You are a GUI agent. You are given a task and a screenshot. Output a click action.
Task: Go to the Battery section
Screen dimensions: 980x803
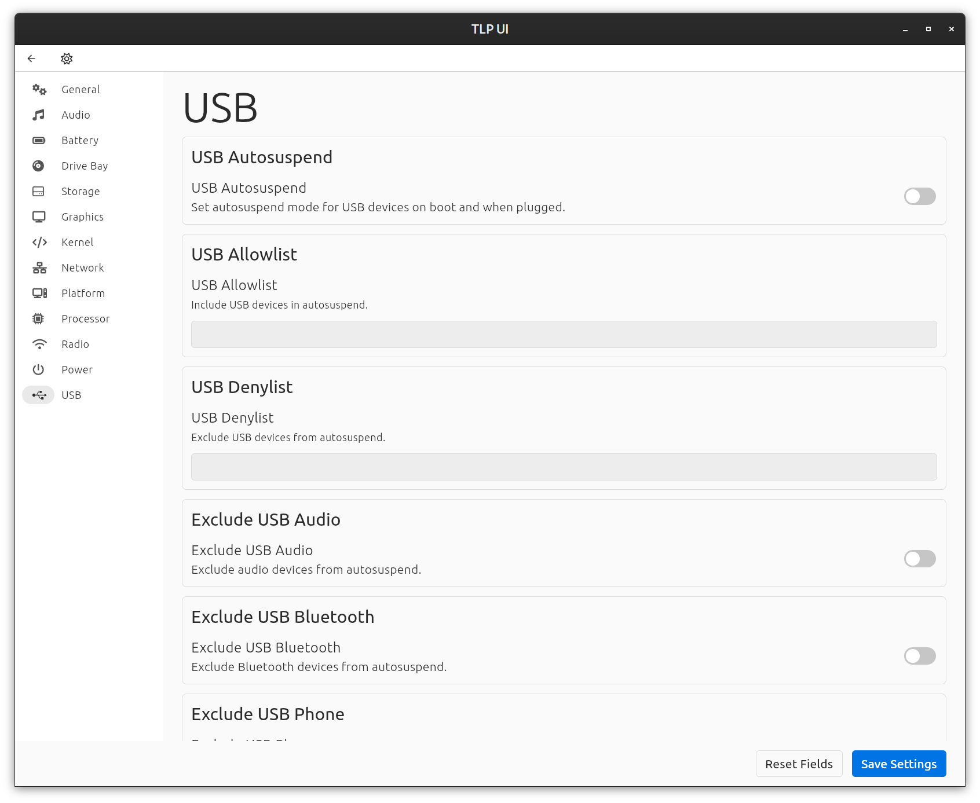point(80,140)
